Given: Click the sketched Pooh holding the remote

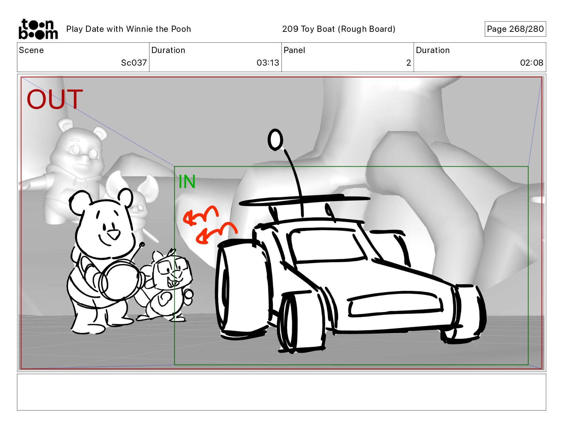Looking at the screenshot, I should 103,262.
